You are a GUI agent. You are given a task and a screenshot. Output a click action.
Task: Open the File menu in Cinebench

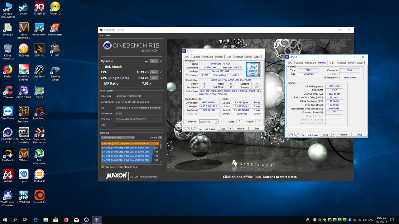[x=101, y=35]
